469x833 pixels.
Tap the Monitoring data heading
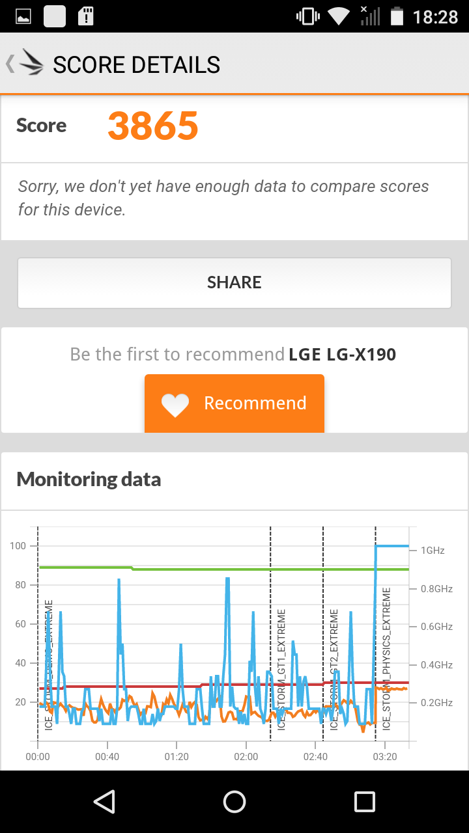89,480
